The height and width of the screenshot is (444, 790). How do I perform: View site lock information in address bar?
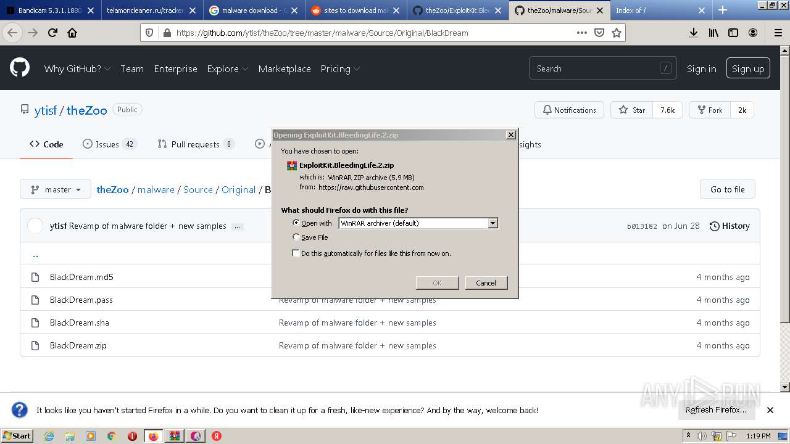[167, 33]
